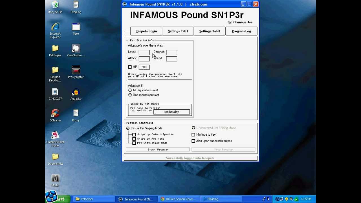
Task: Switch to Settings Tab I
Action: [x=178, y=31]
